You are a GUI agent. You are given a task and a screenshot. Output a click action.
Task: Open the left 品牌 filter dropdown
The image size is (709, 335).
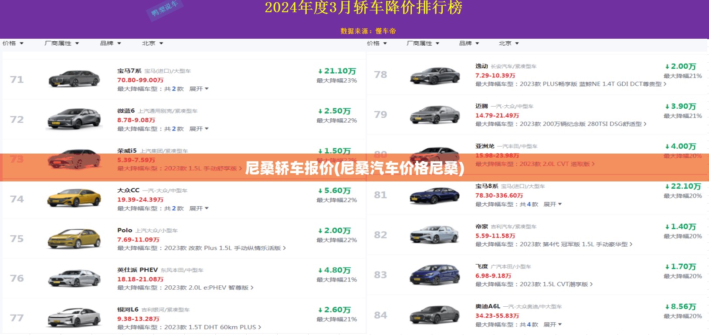tap(110, 44)
